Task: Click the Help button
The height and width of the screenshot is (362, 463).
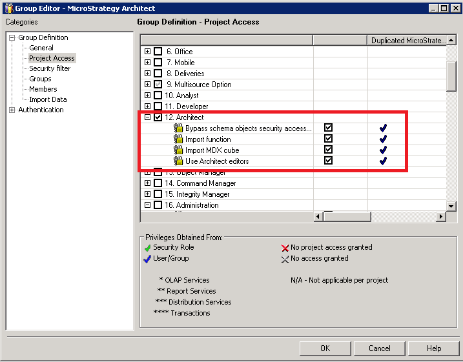Action: pos(434,348)
